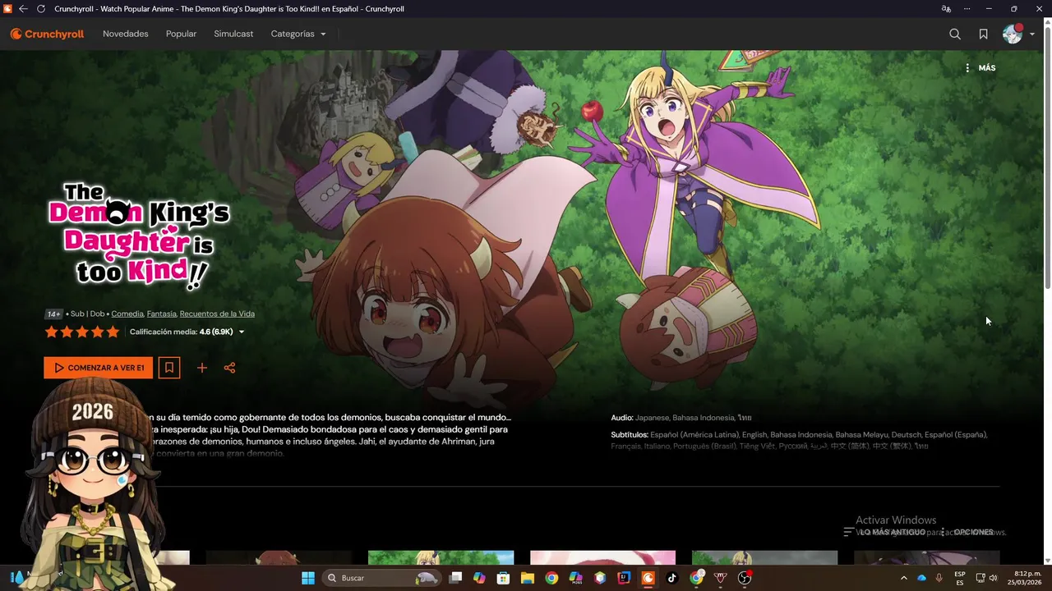Launch Copilot from the taskbar

click(x=479, y=578)
